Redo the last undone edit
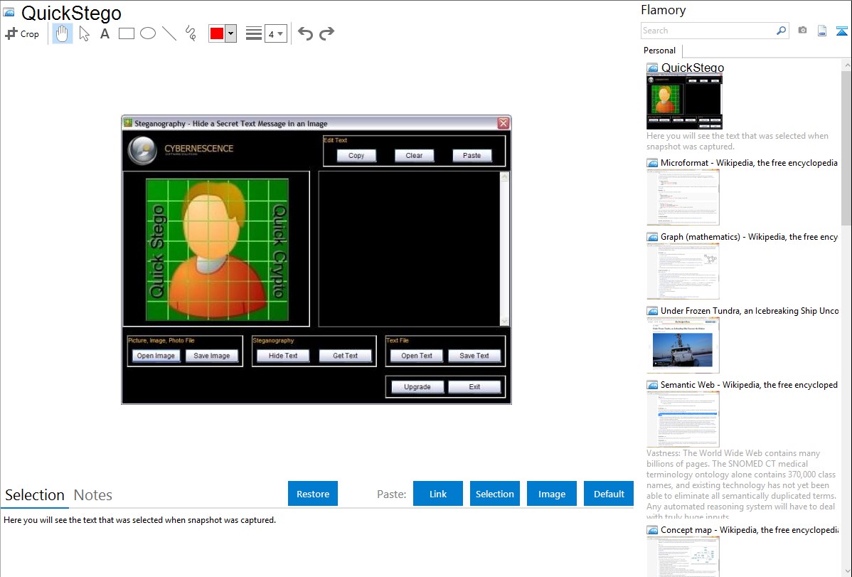 tap(326, 33)
